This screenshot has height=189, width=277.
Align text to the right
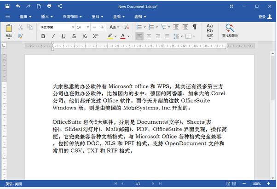[158, 36]
